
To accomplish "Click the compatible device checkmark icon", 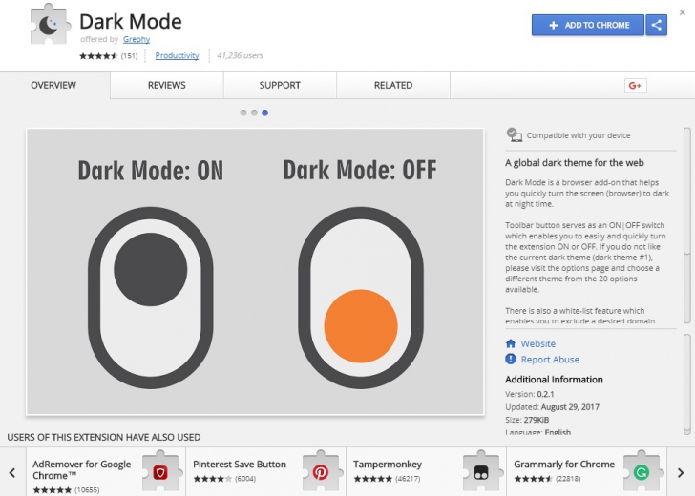I will coord(515,135).
